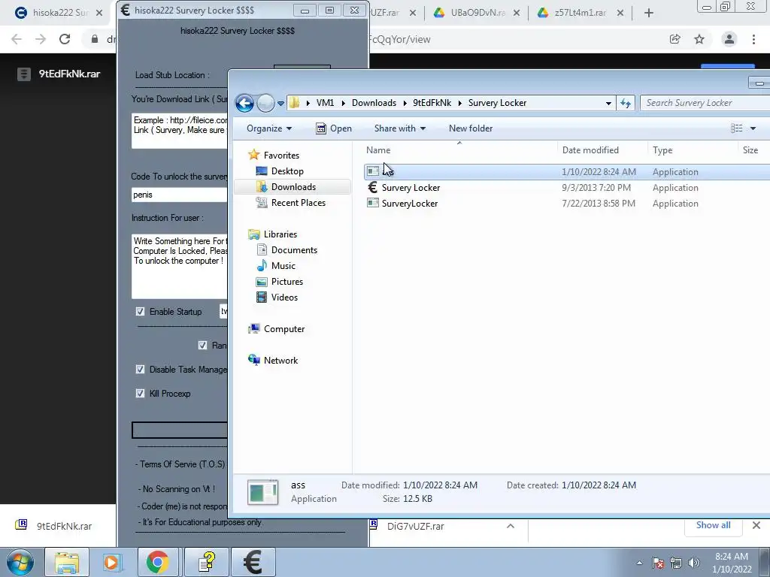Create a New folder
The image size is (770, 577).
(x=471, y=128)
